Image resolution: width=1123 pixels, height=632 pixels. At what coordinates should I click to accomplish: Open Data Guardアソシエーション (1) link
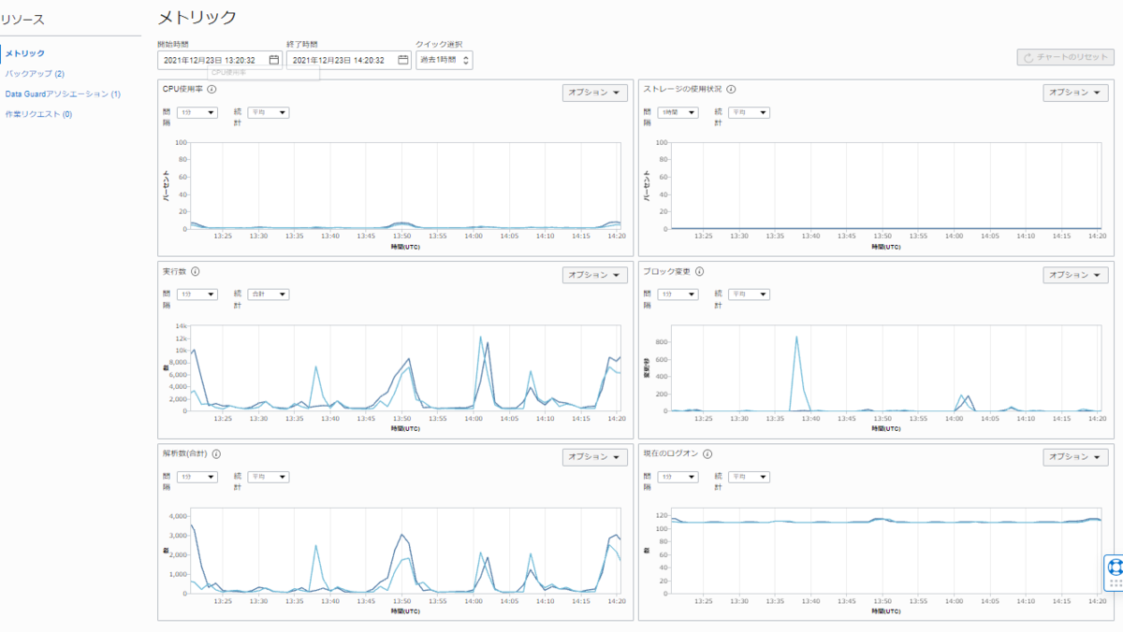click(x=63, y=93)
